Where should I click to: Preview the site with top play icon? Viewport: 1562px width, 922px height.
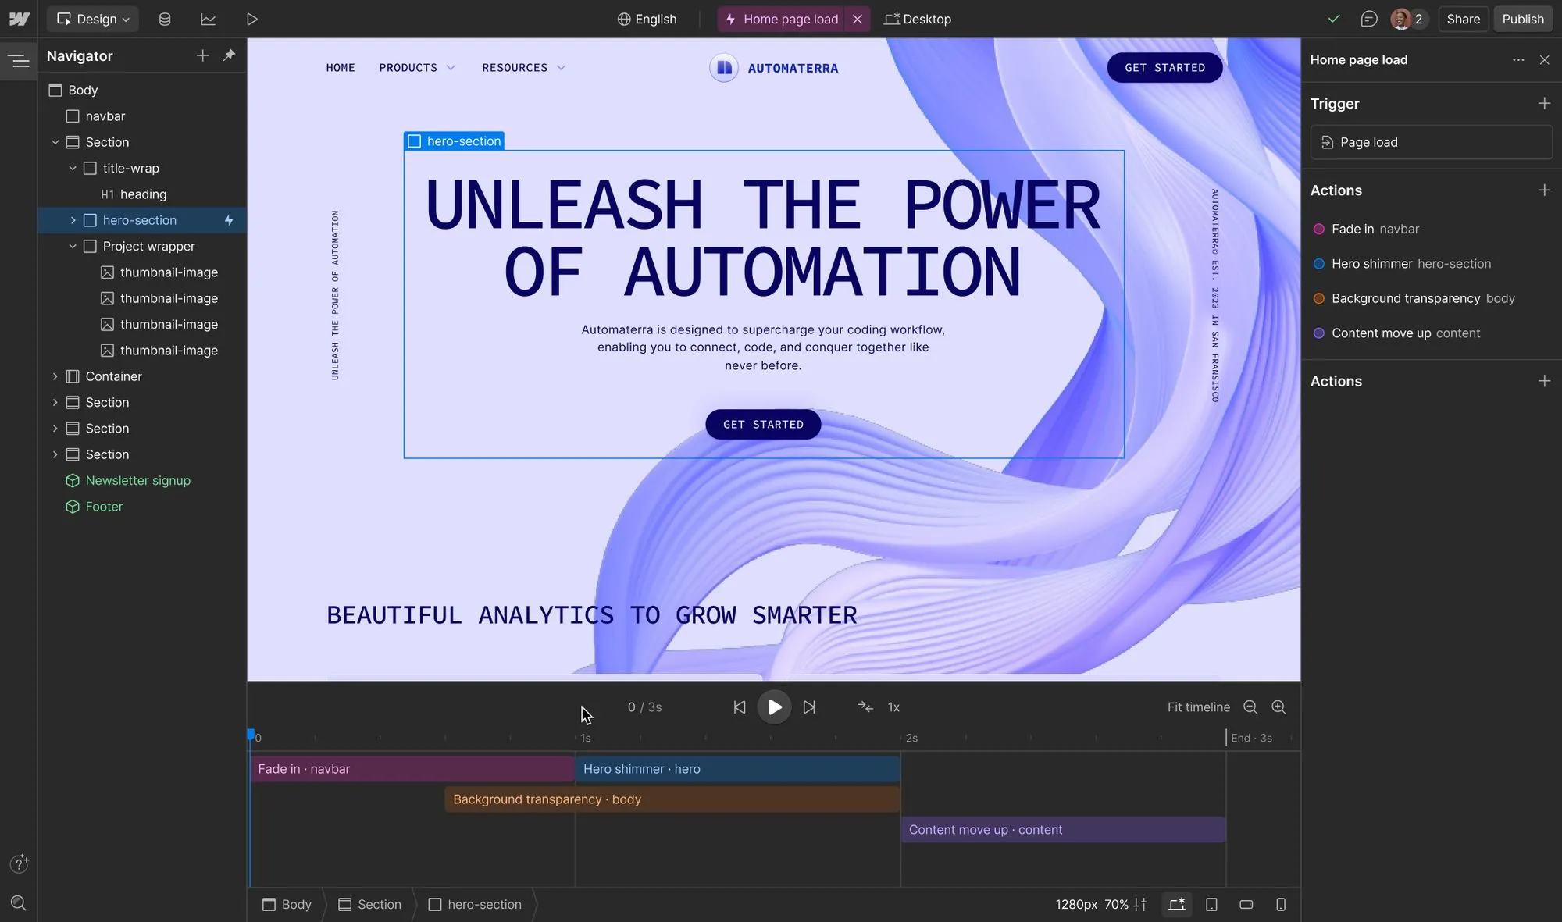pyautogui.click(x=251, y=19)
